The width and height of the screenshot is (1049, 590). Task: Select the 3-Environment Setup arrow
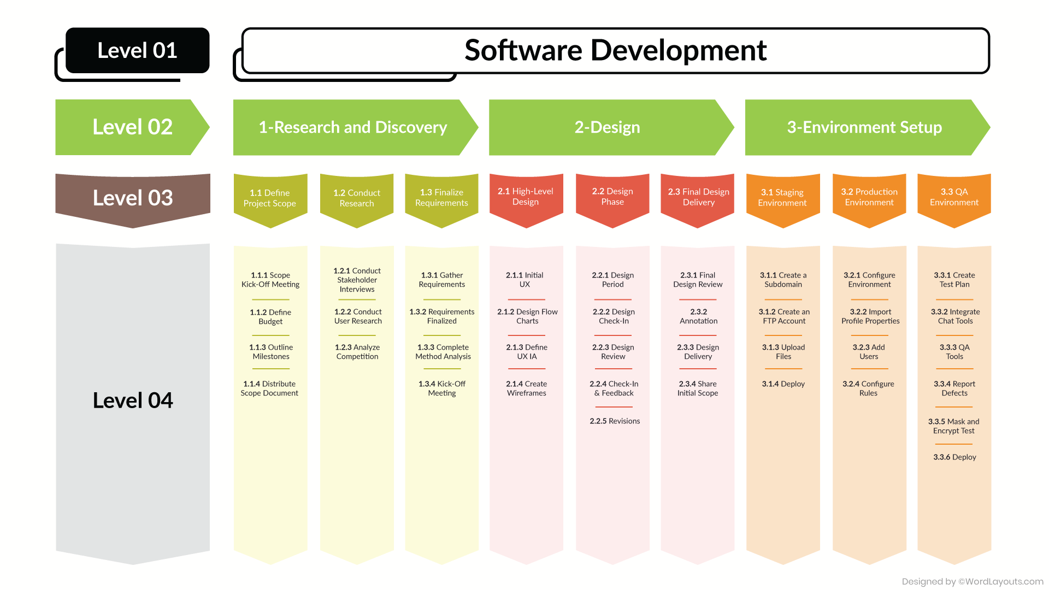(x=863, y=127)
